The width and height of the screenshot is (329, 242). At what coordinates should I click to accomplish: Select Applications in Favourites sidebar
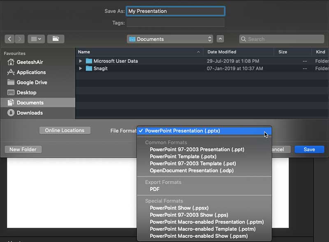click(31, 72)
